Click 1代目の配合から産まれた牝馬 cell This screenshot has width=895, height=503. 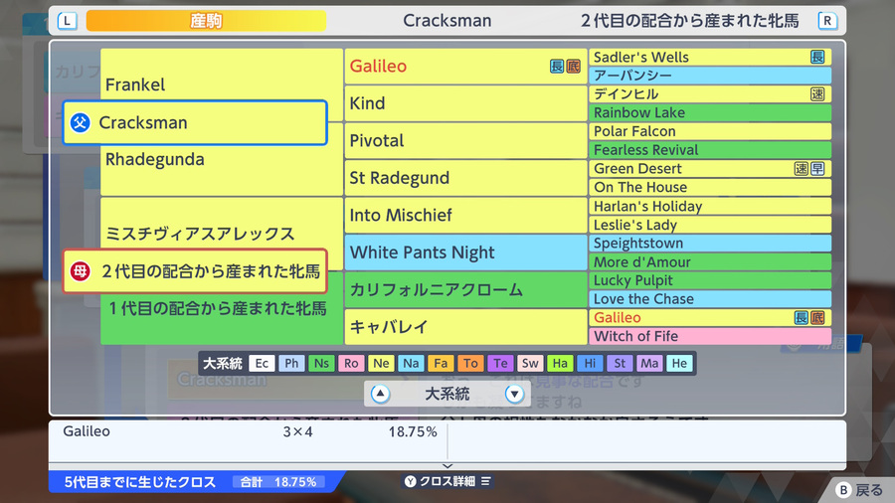click(x=218, y=308)
